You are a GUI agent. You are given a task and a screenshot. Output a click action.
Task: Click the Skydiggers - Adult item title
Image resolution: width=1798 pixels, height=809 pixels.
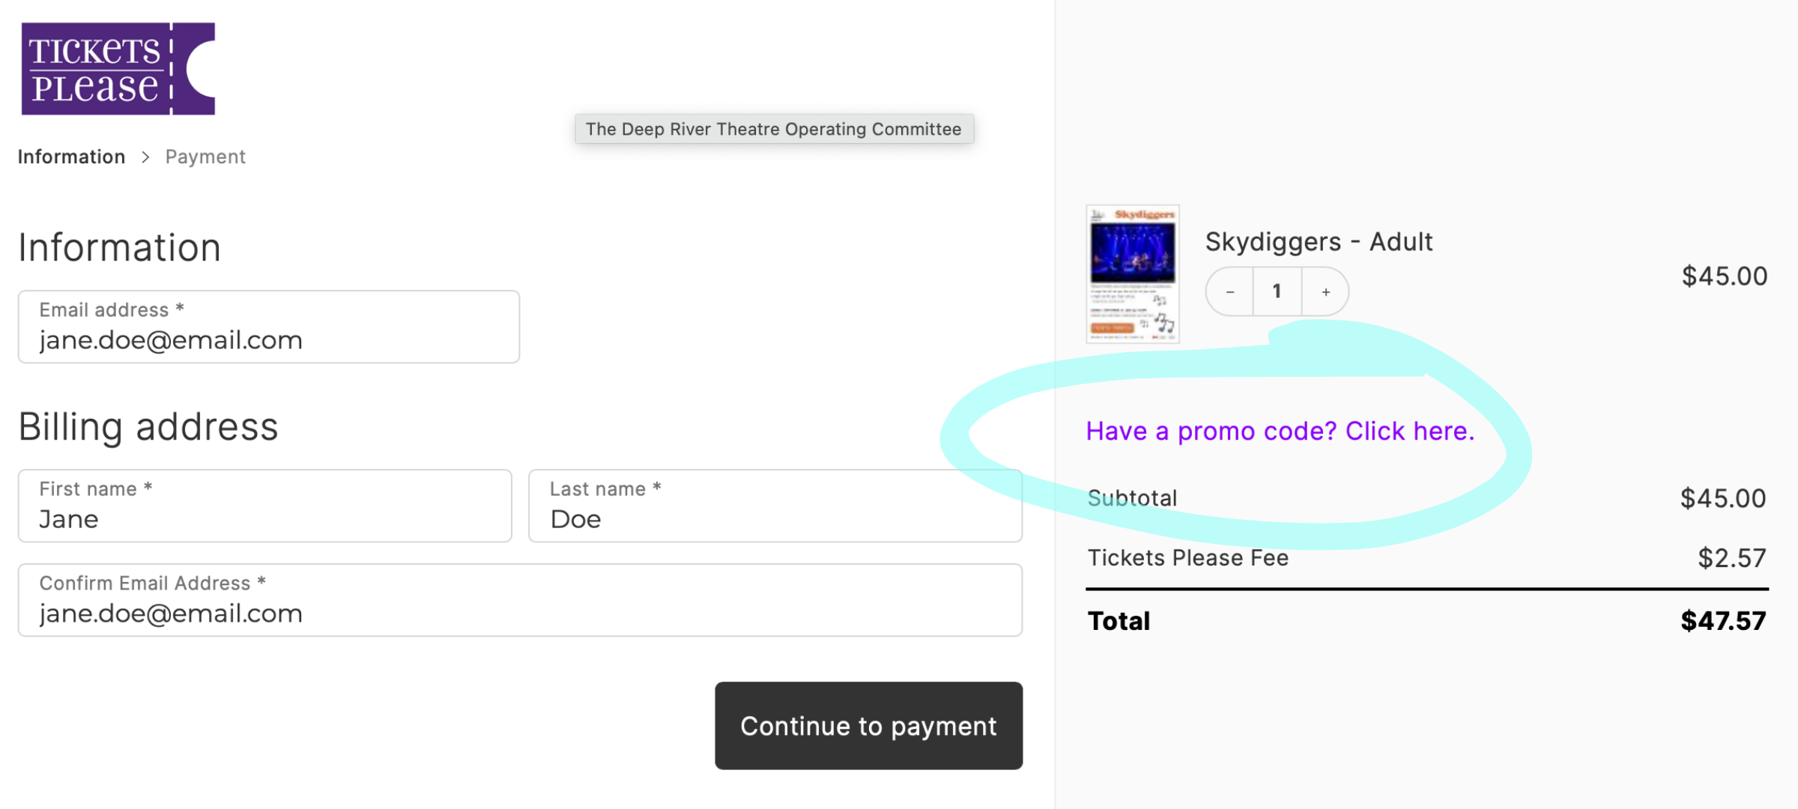(1319, 242)
